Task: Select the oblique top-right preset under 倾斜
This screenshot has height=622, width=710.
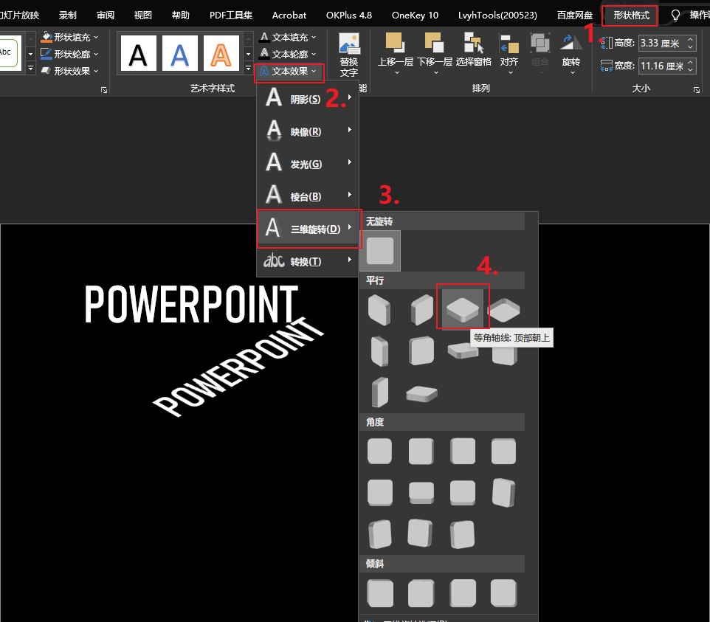Action: [421, 593]
